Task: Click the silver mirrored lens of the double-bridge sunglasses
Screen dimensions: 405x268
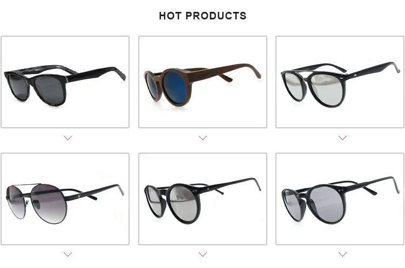Action: click(x=328, y=89)
